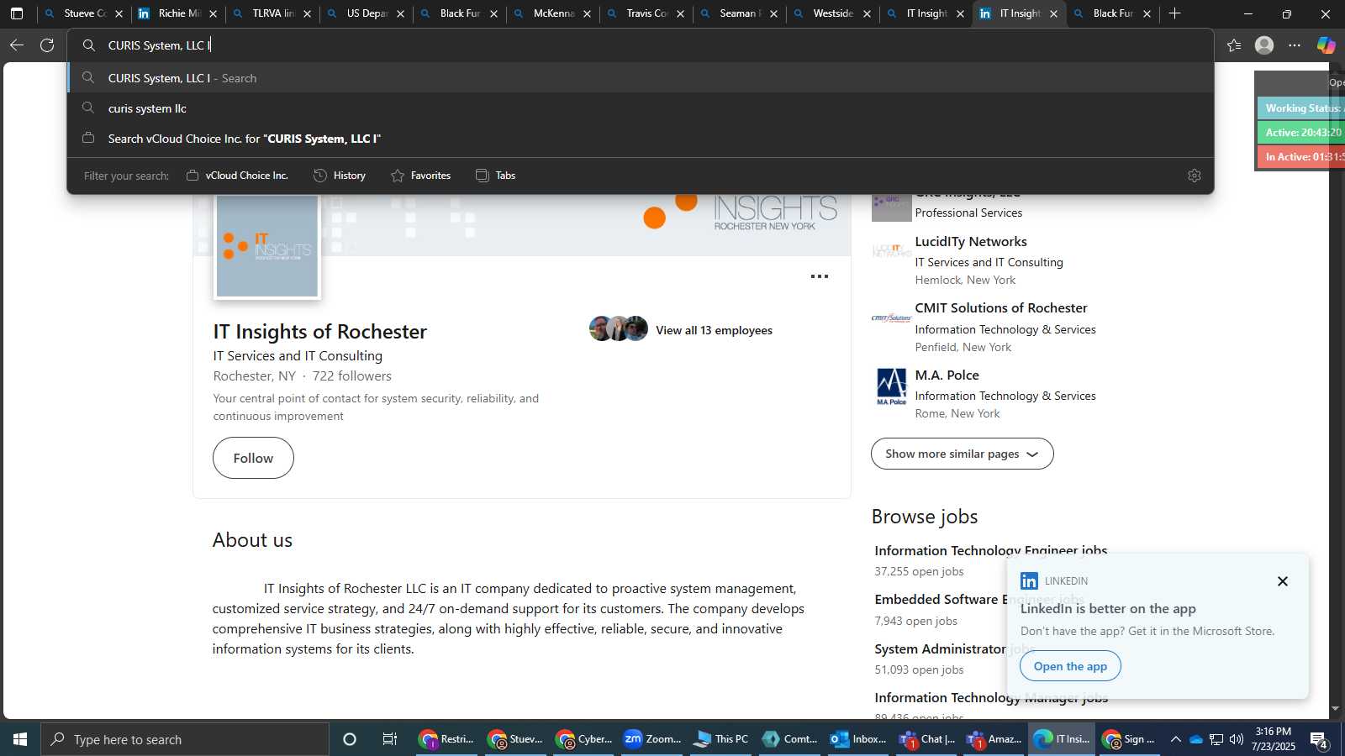Viewport: 1345px width, 756px height.
Task: Follow IT Insights of Rochester
Action: (x=253, y=458)
